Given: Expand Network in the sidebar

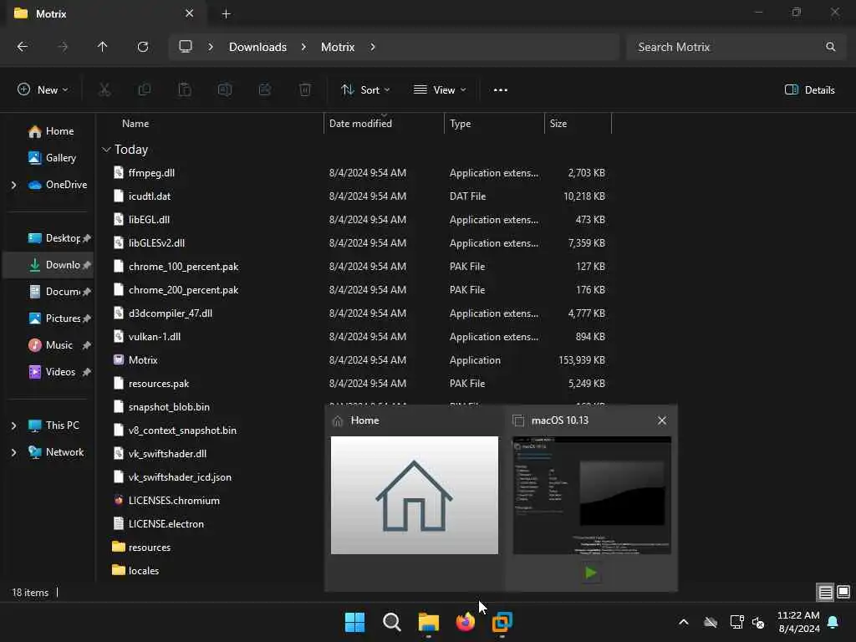Looking at the screenshot, I should coord(13,452).
